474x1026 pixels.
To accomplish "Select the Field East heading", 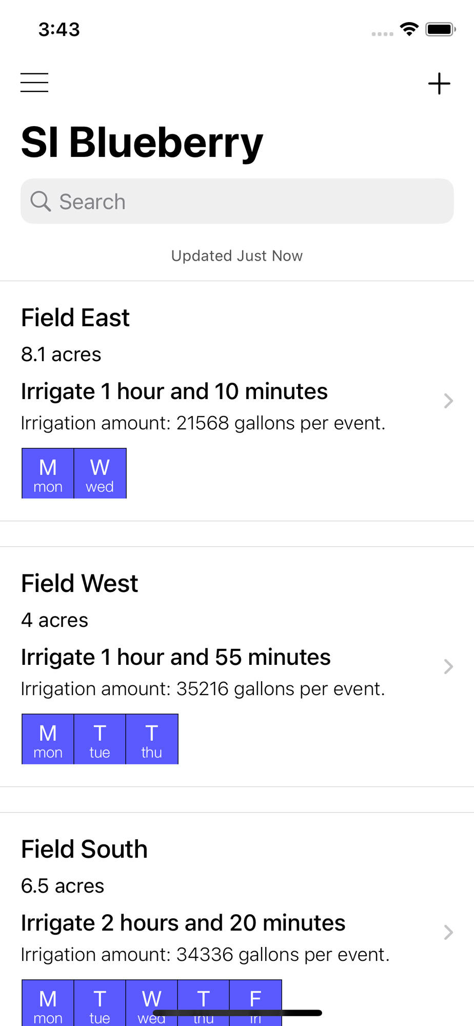I will (x=75, y=318).
